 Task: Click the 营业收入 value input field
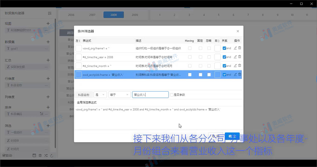(x=150, y=95)
